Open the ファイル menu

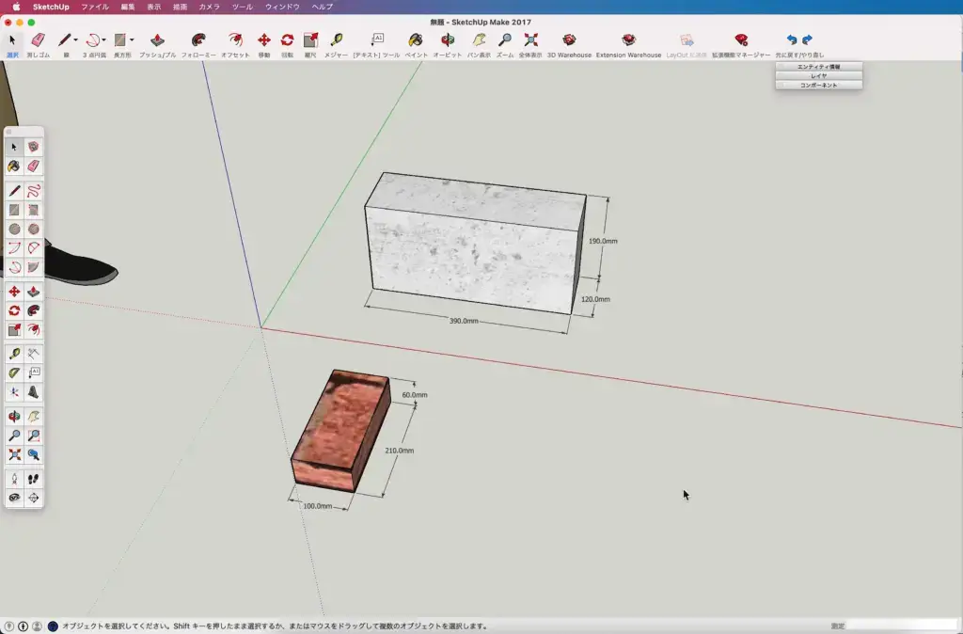(95, 7)
